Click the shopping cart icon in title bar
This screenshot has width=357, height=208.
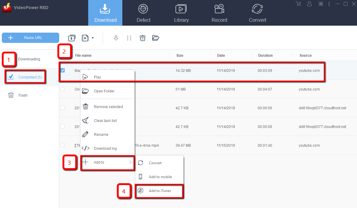(298, 4)
